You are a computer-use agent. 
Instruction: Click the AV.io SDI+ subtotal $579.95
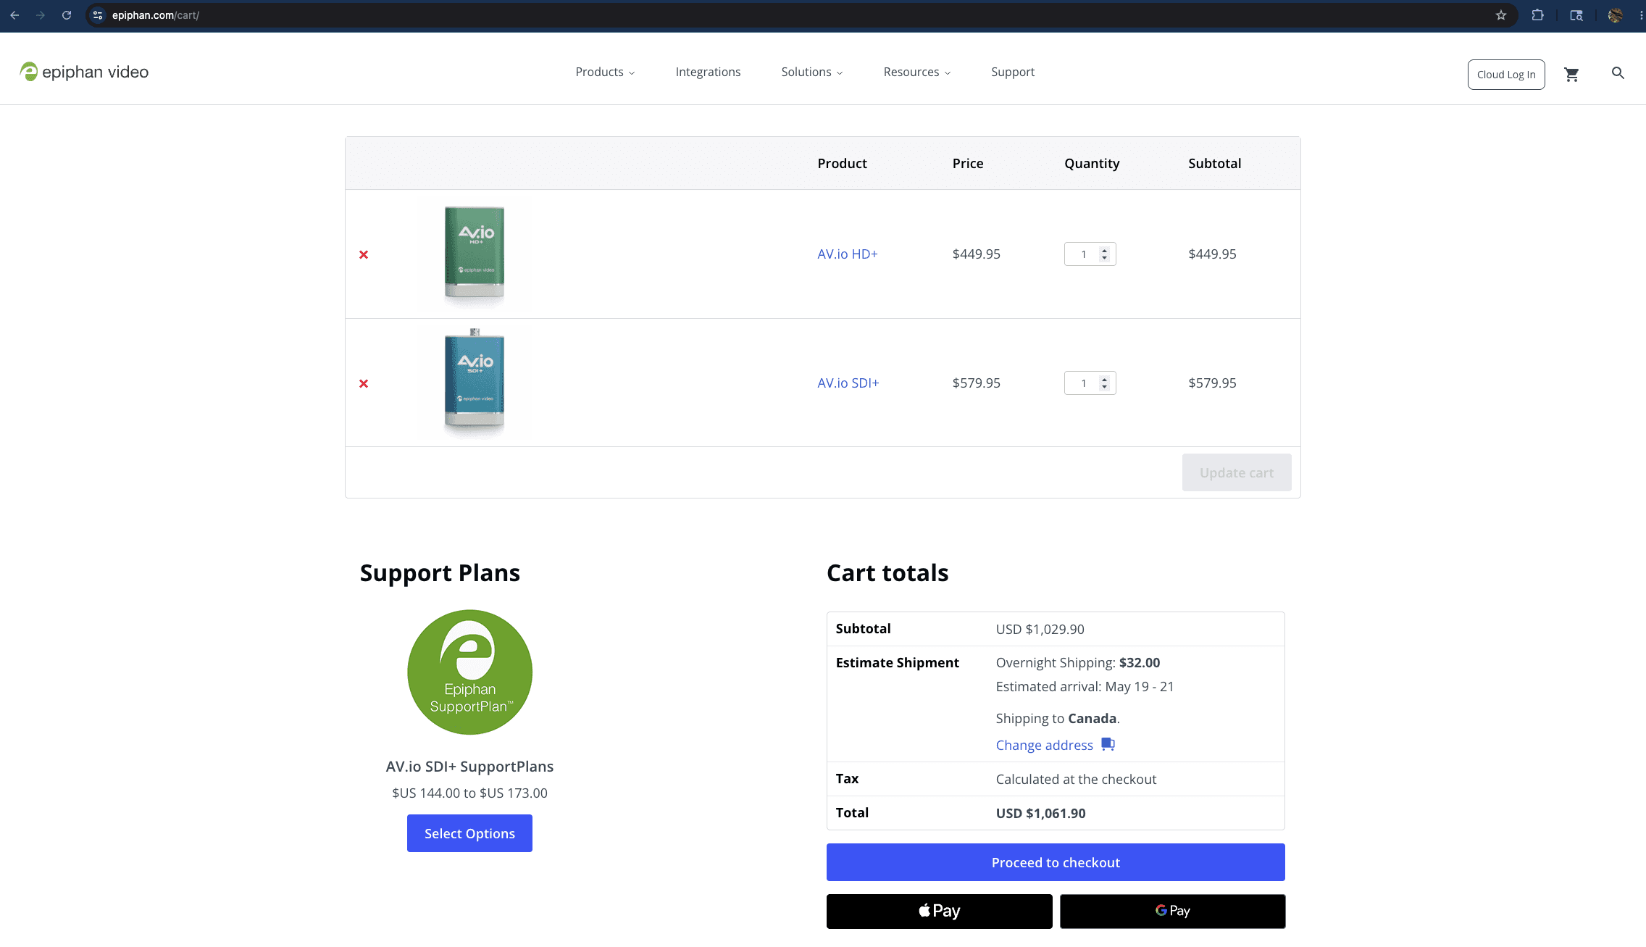(x=1212, y=383)
